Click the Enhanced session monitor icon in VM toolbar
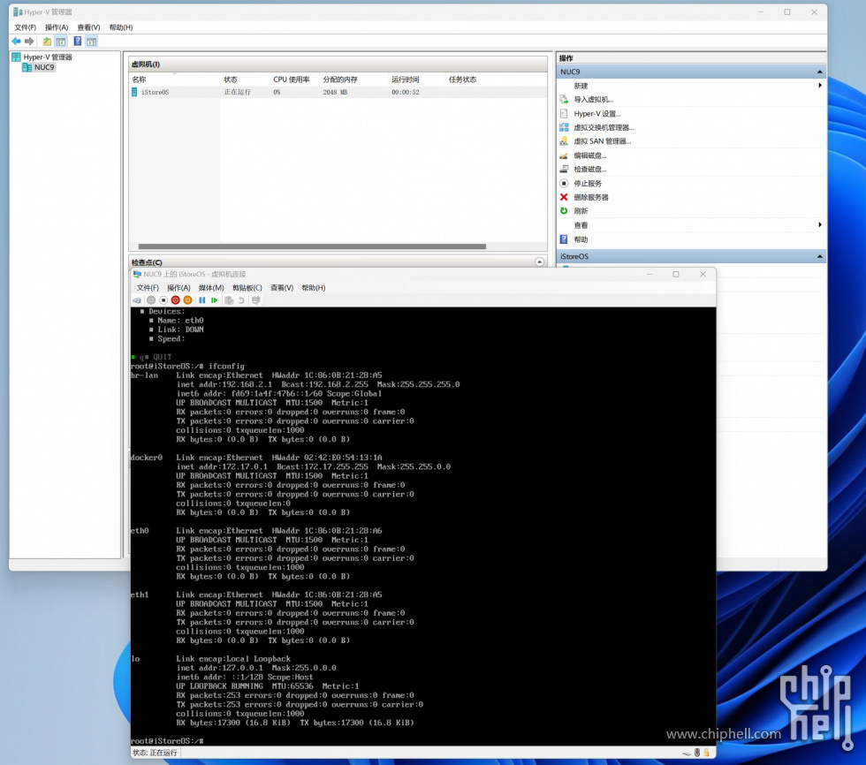Screen dimensions: 866x765 (255, 300)
